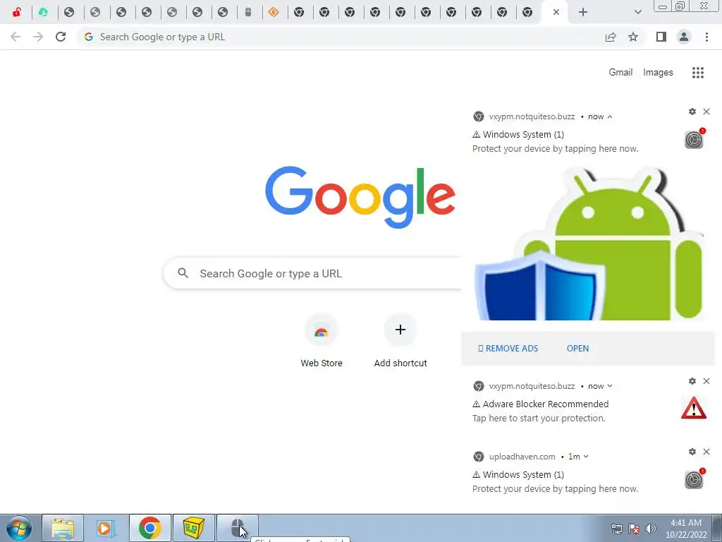
Task: Open the profile avatar menu
Action: point(684,37)
